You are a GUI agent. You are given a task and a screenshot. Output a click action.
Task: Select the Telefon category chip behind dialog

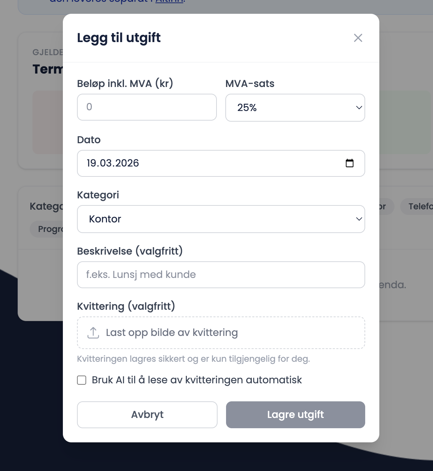point(419,207)
